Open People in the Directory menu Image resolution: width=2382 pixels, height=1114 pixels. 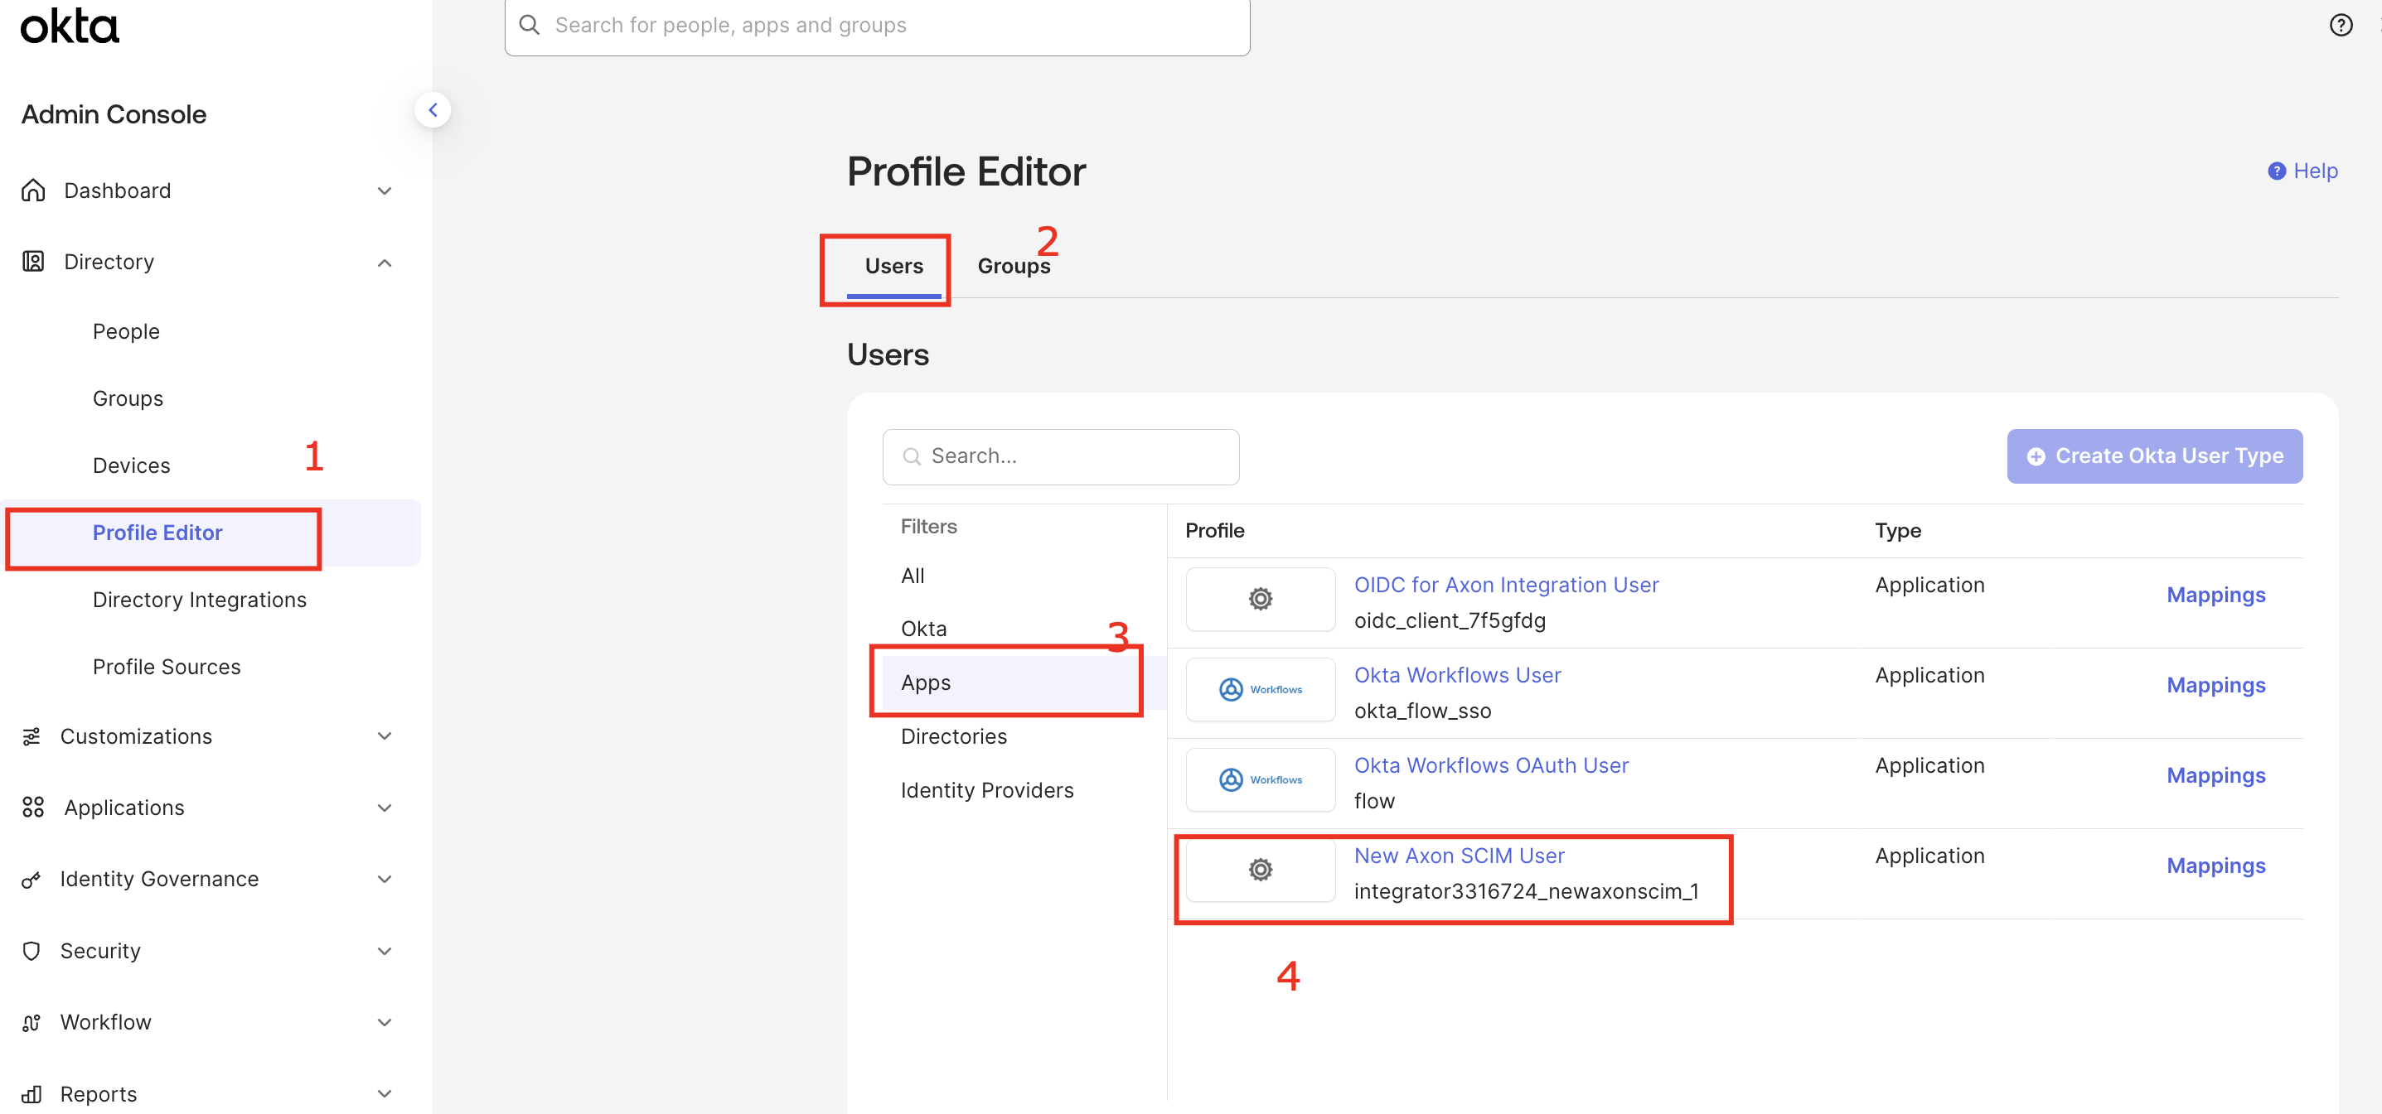pos(126,331)
